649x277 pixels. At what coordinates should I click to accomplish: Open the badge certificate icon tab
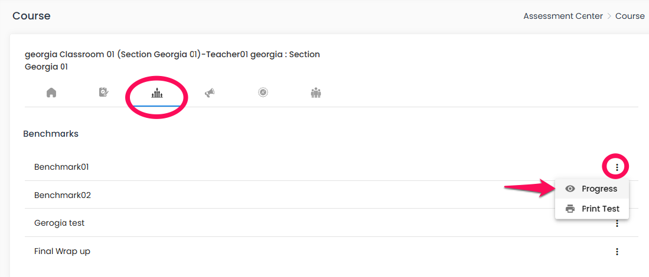(263, 93)
